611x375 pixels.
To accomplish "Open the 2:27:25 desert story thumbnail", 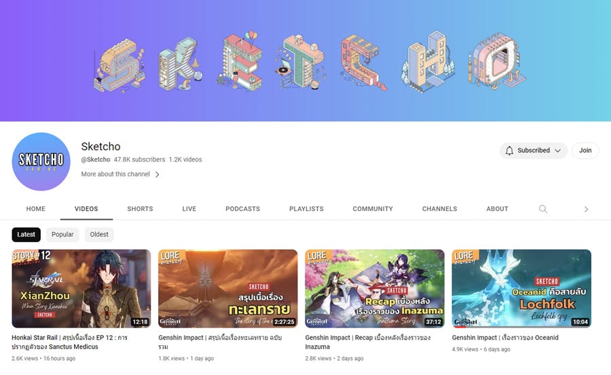I will pos(228,289).
